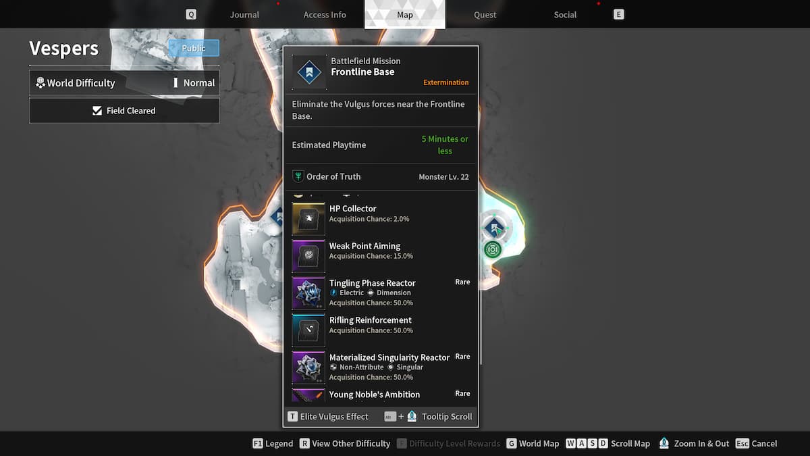Open the World Map
Viewport: 810px width, 456px height.
(533, 444)
